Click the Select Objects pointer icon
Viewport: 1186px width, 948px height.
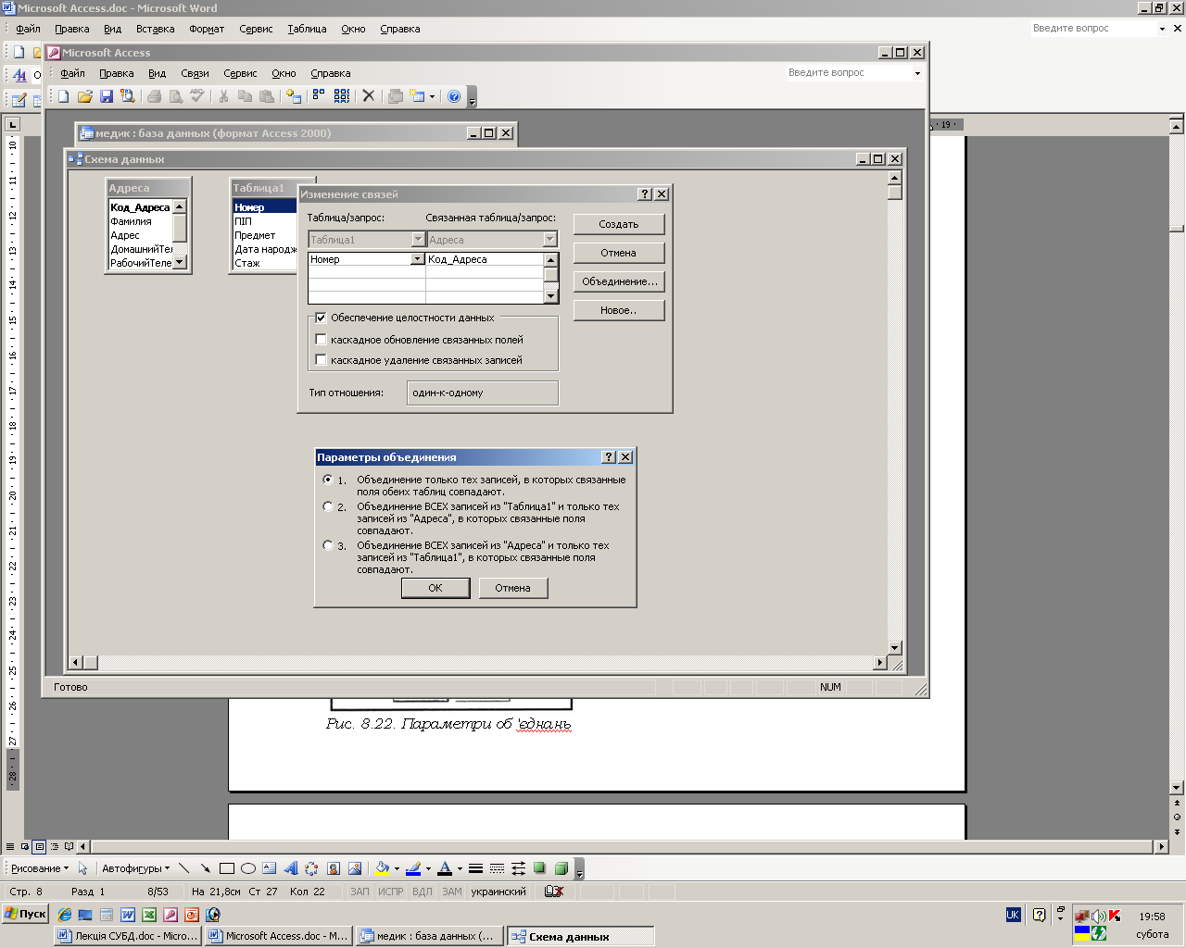[x=82, y=868]
